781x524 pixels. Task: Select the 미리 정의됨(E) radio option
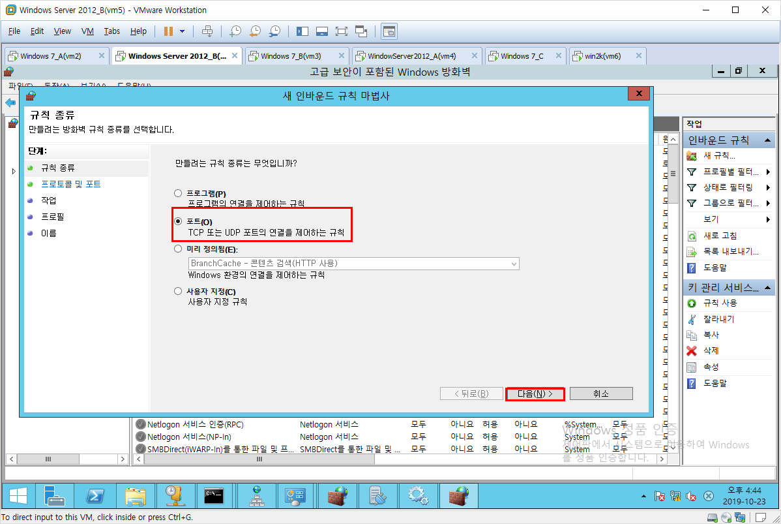[178, 249]
